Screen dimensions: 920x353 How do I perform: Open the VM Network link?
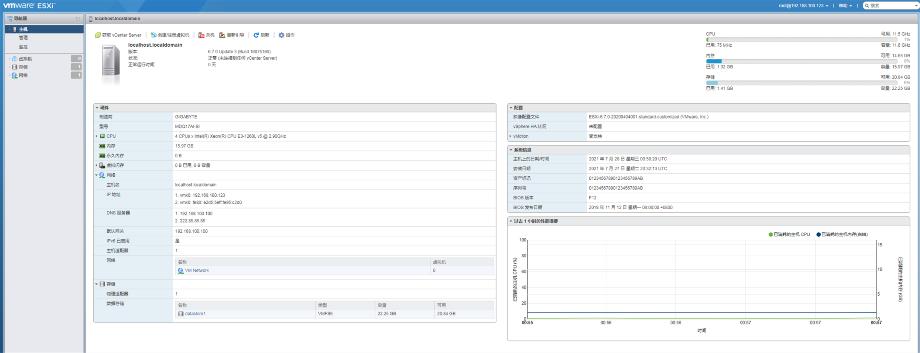tap(197, 271)
